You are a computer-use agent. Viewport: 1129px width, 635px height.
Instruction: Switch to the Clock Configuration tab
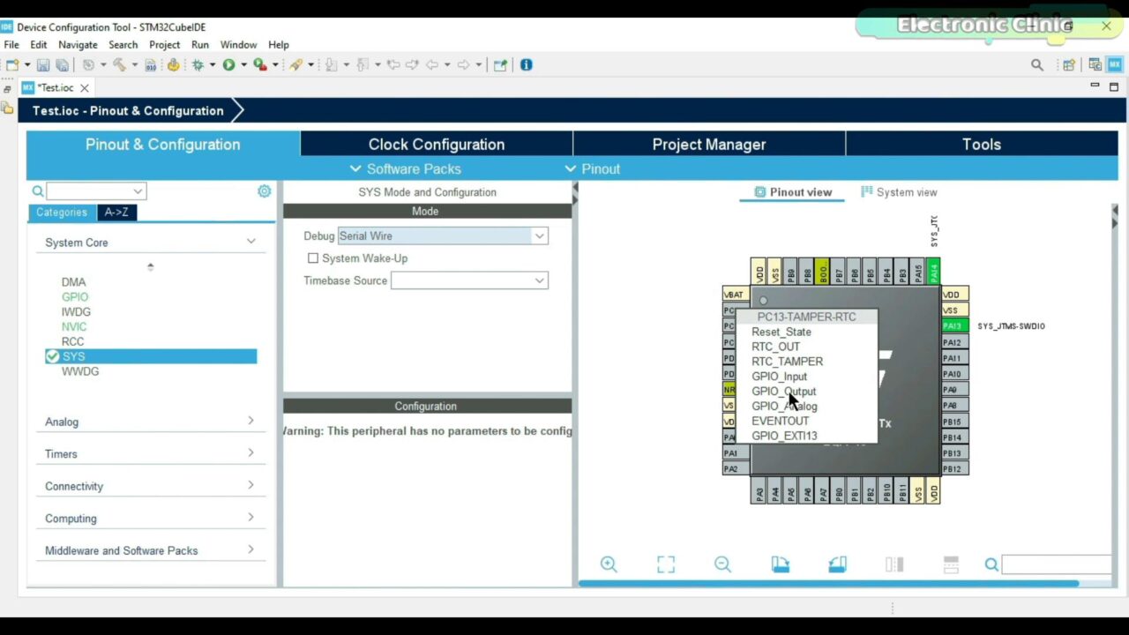coord(437,144)
